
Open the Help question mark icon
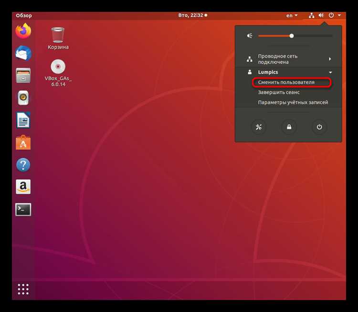pos(23,164)
